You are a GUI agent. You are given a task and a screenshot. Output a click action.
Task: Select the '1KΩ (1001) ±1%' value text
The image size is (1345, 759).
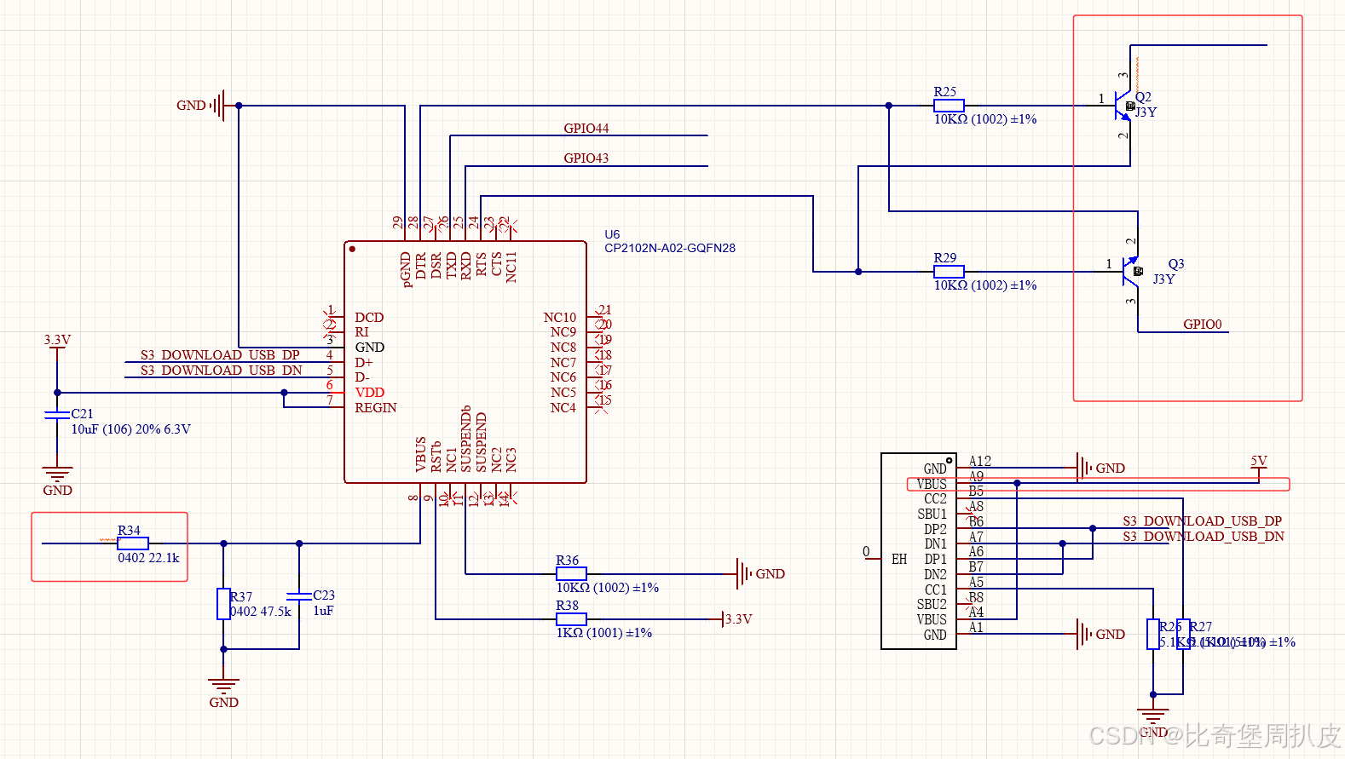[x=604, y=633]
